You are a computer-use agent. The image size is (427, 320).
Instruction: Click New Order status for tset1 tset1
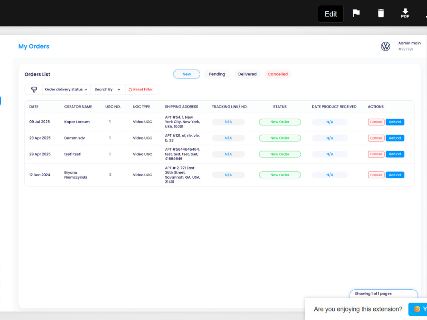tap(280, 154)
